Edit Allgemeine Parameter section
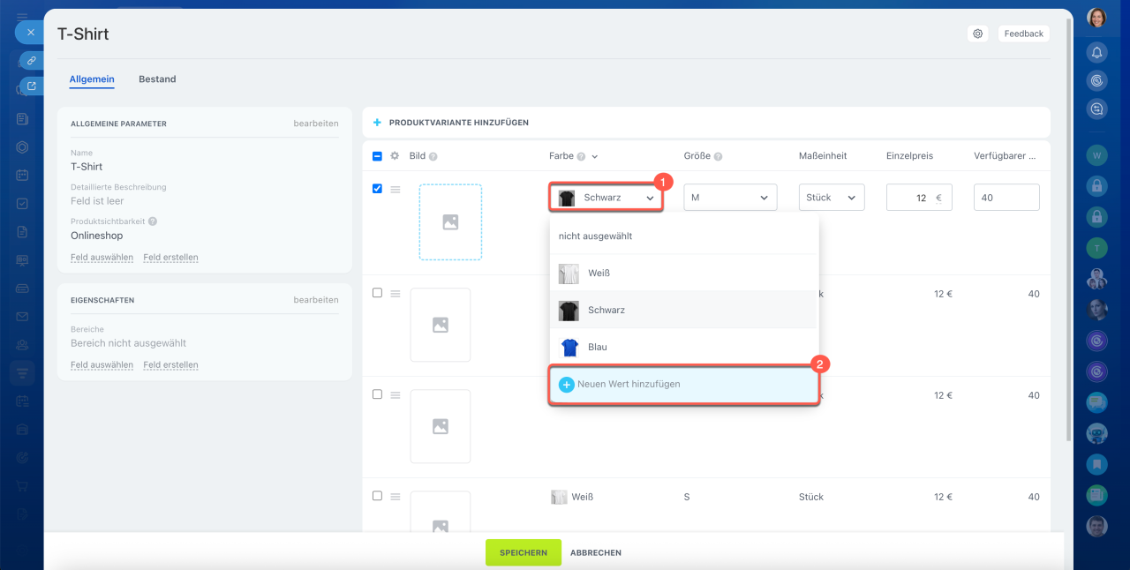The height and width of the screenshot is (570, 1130). [316, 124]
